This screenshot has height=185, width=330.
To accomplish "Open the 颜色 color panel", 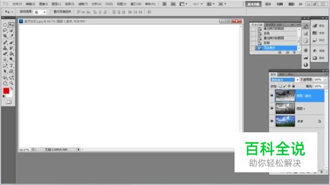I will (x=319, y=26).
